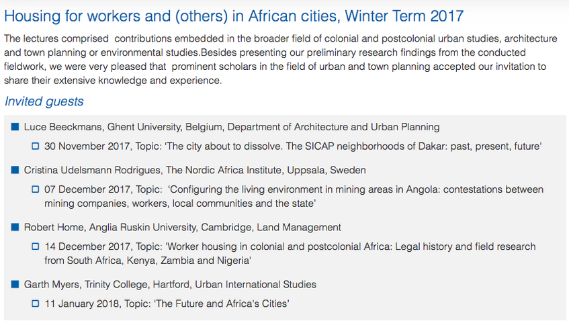Screen dimensions: 569x323
Task: Select the Luce Beeckmans, Ghent University entry
Action: click(x=232, y=127)
